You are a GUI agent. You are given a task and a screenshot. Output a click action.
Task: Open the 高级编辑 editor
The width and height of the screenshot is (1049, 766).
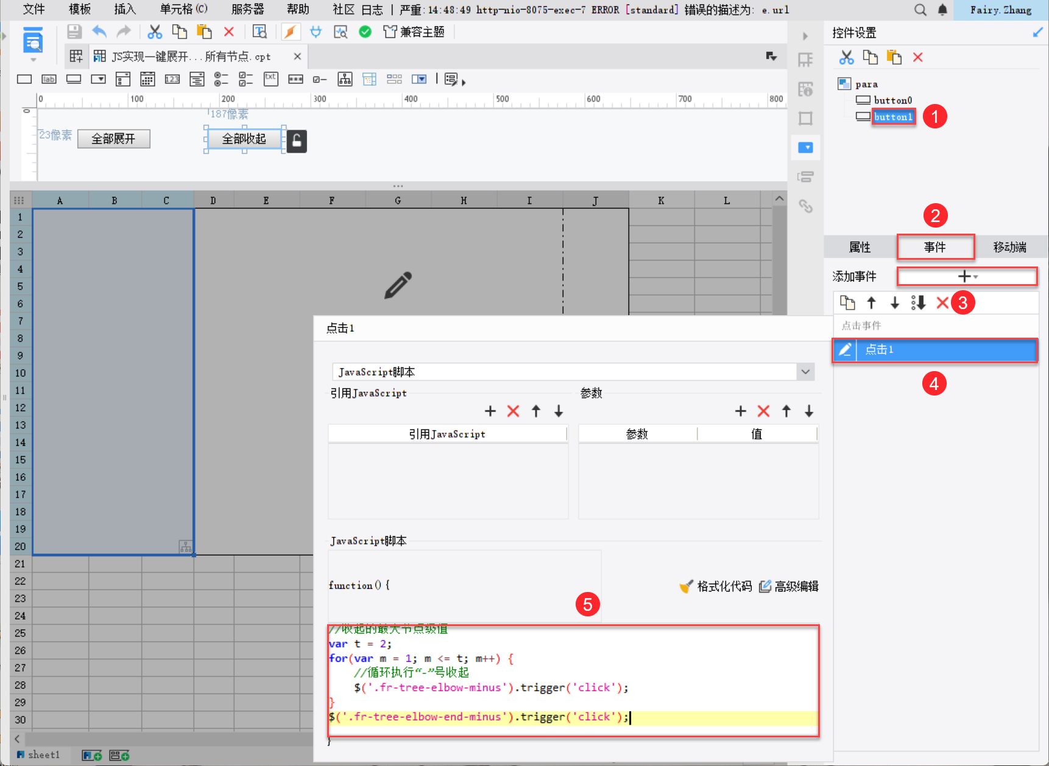click(x=789, y=587)
